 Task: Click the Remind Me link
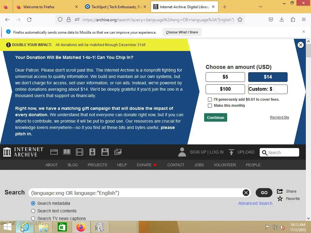279,117
